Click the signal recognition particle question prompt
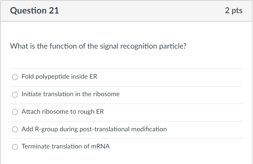253x164 pixels. (x=98, y=46)
